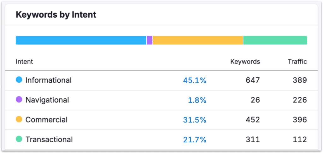323x153 pixels.
Task: Select the Informational row label
Action: tap(48, 80)
